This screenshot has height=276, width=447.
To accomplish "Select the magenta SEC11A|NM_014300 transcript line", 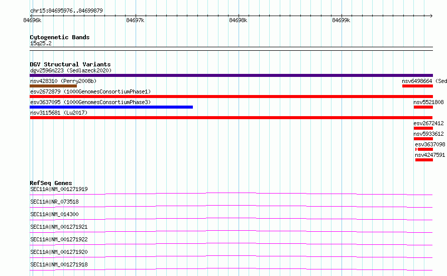I will [x=231, y=219].
